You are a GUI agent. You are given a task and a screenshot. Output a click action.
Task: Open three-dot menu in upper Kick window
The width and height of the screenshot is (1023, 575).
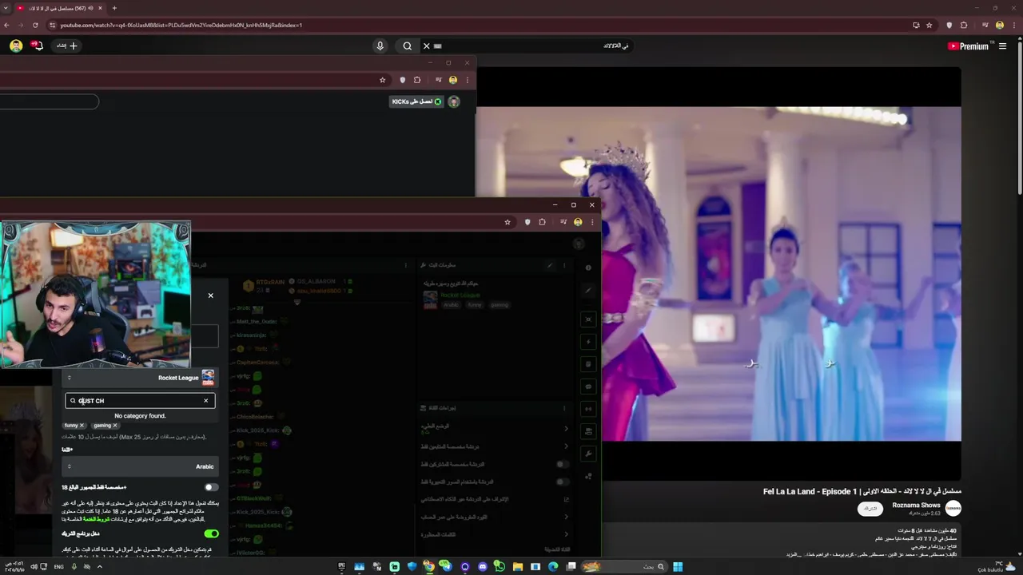pos(468,80)
